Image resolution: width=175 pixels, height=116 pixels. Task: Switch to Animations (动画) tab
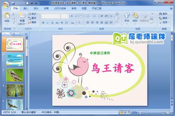tap(46, 8)
